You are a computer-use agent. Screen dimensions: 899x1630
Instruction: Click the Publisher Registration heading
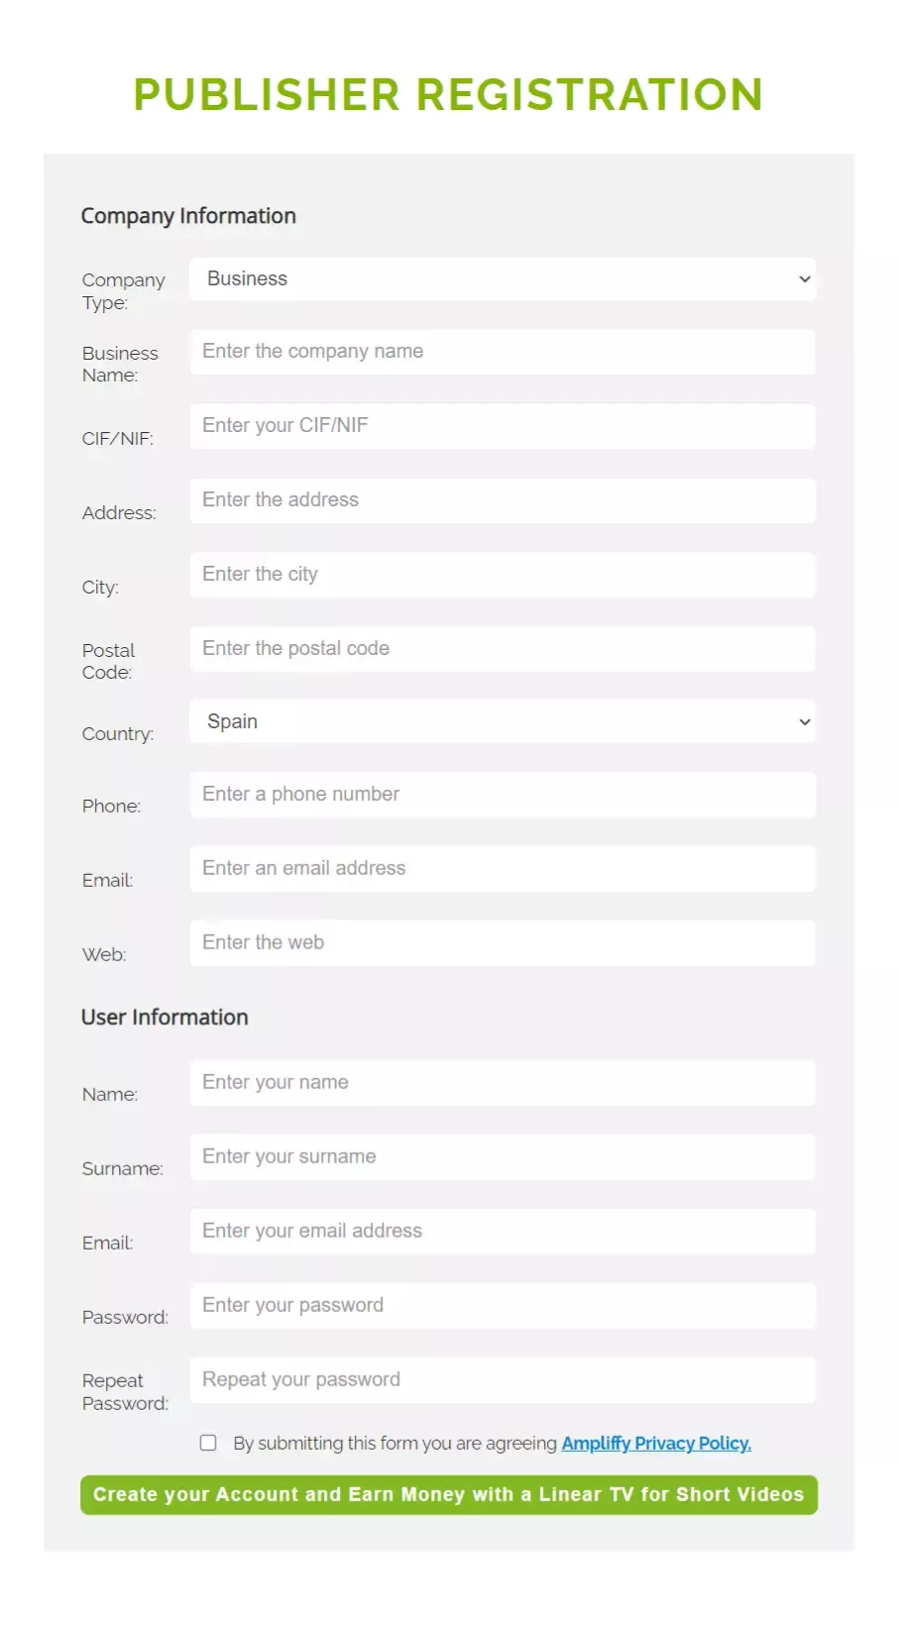coord(448,95)
